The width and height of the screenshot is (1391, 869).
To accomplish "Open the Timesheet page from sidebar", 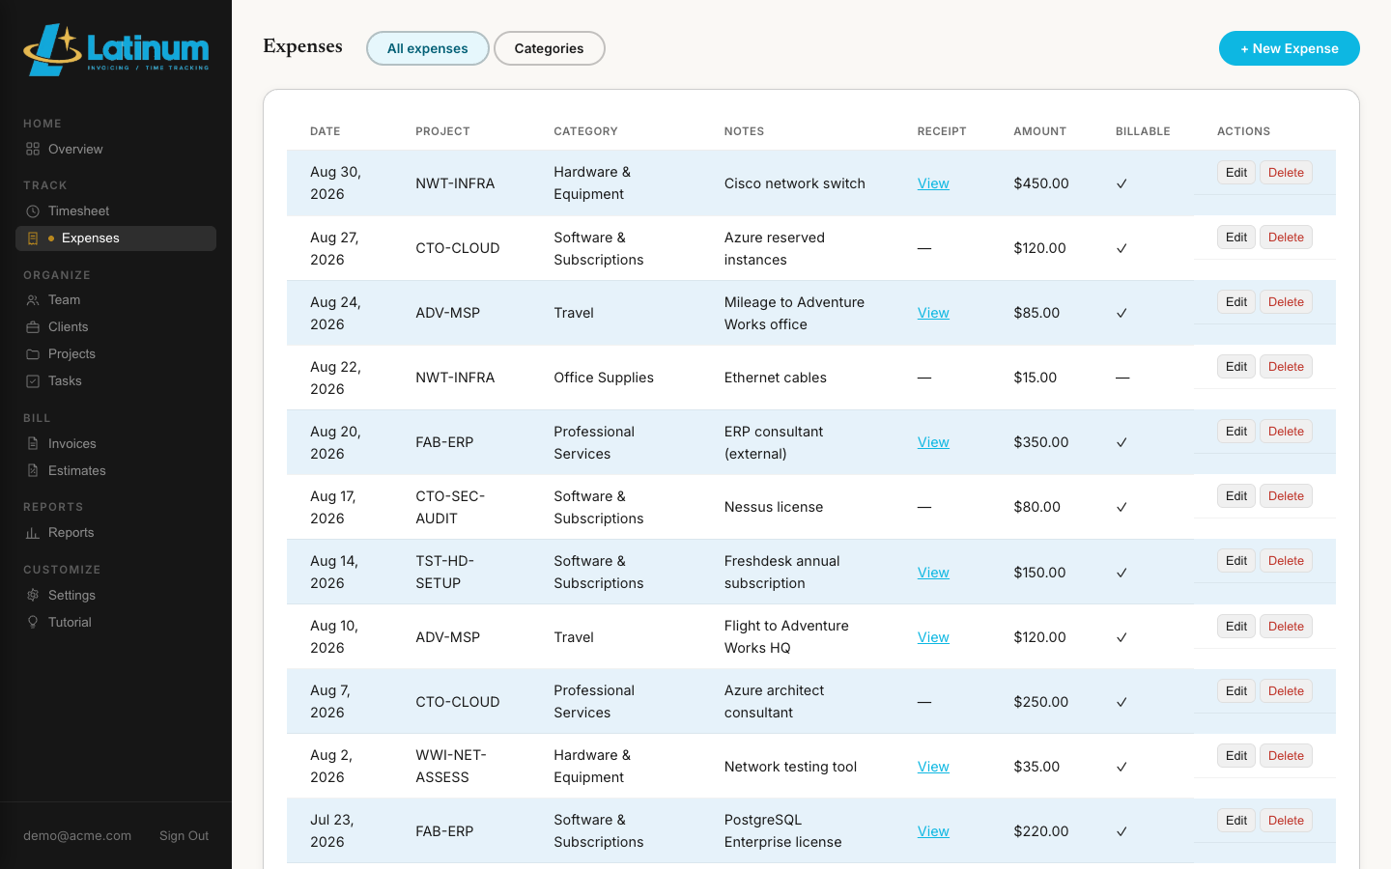I will pos(116,211).
